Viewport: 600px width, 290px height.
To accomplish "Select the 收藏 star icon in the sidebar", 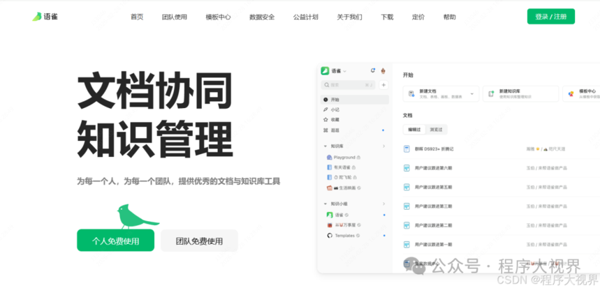I will click(325, 120).
